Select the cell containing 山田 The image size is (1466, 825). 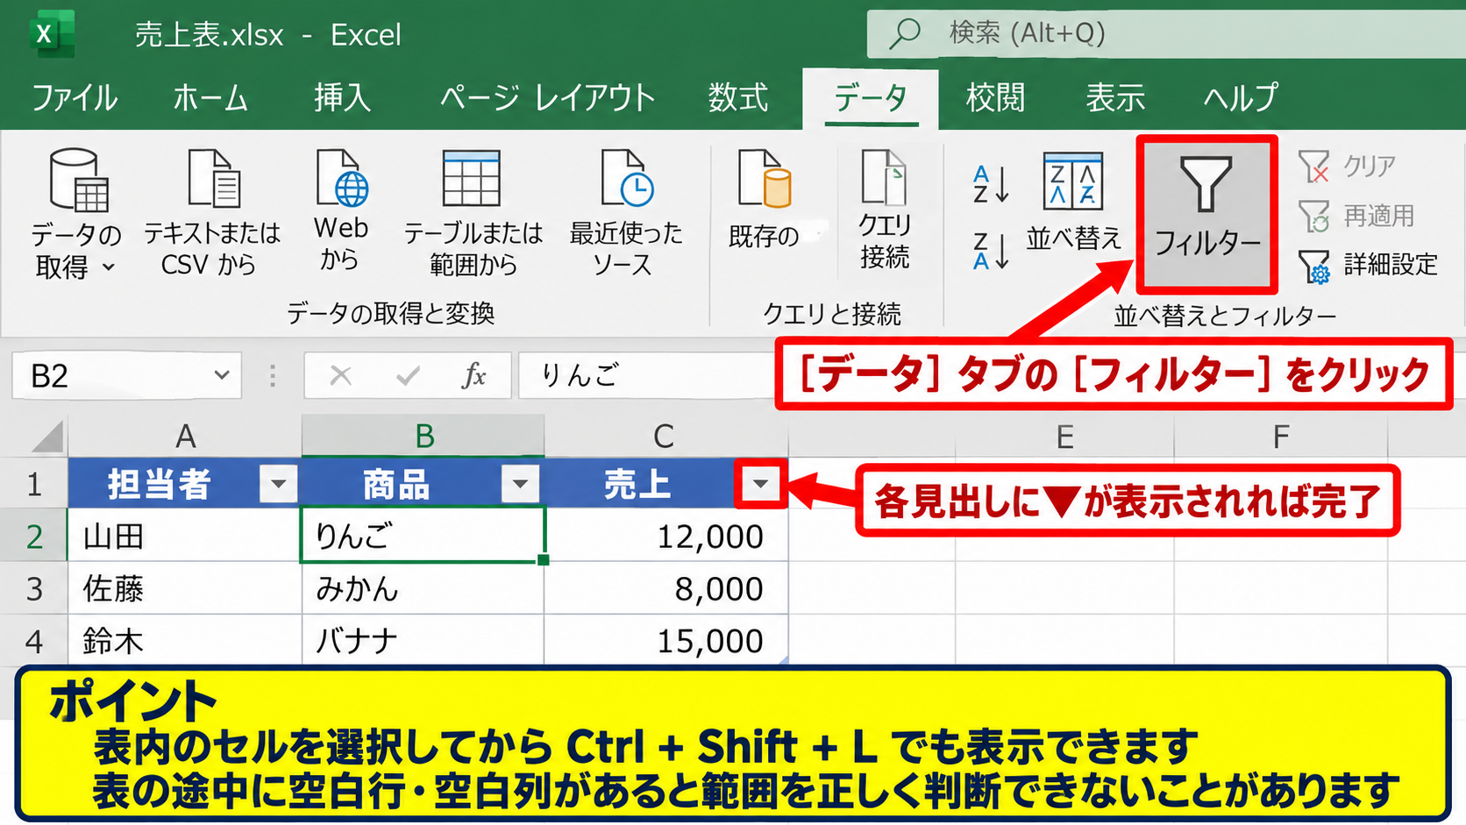pos(185,536)
